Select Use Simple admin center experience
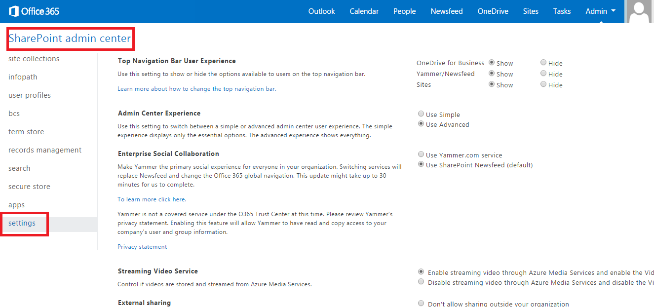This screenshot has height=307, width=654. (421, 114)
